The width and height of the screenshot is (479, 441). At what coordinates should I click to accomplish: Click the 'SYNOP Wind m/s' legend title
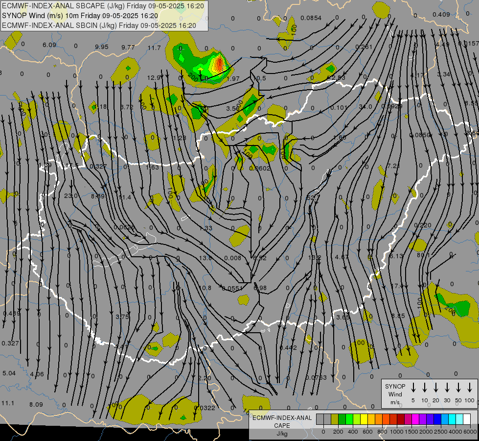click(395, 394)
